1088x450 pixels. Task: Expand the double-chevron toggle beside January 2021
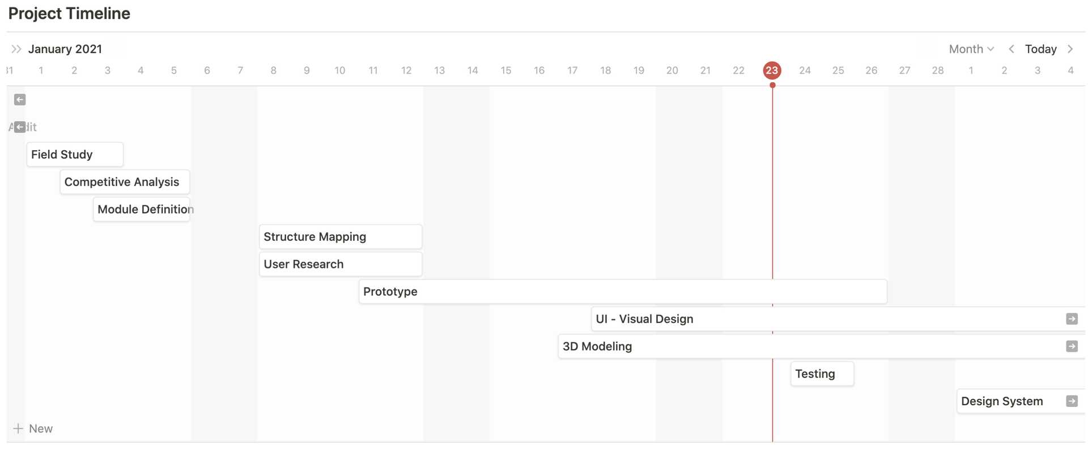pyautogui.click(x=16, y=49)
